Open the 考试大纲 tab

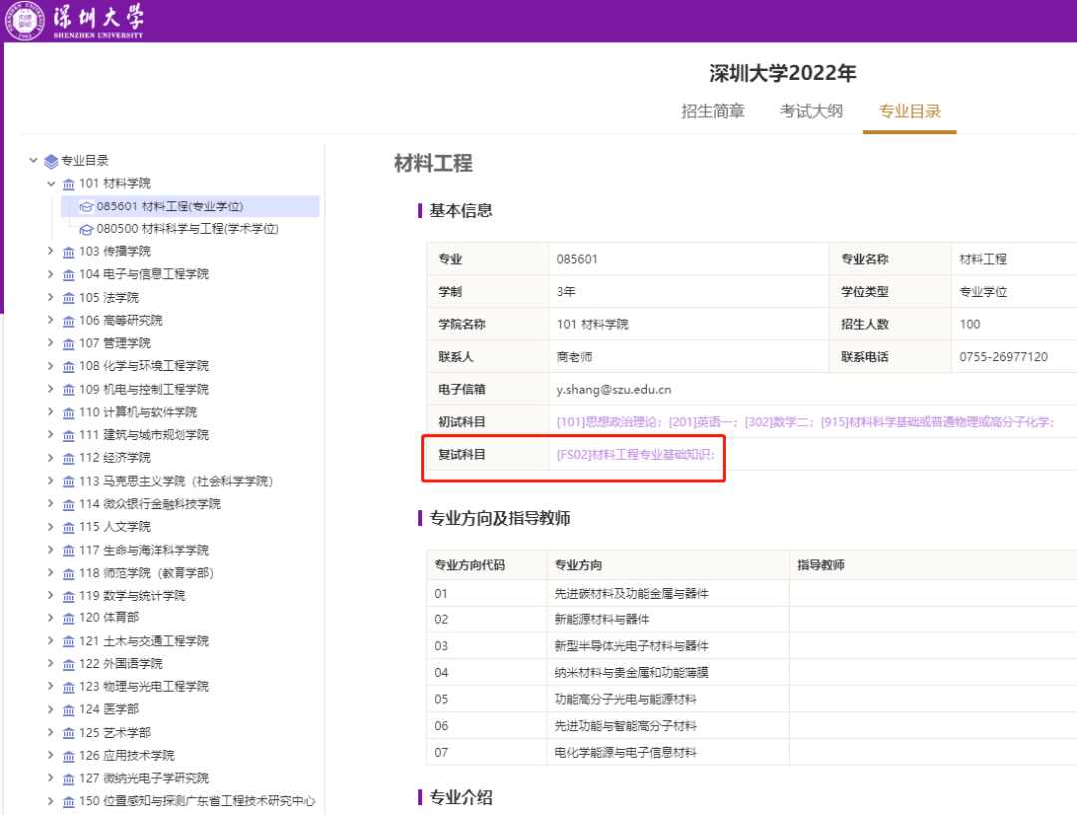(811, 111)
